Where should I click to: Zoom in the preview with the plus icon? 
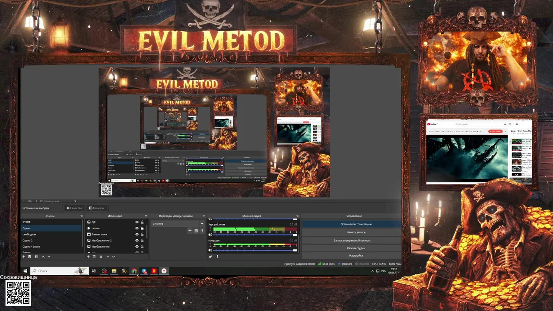click(36, 201)
